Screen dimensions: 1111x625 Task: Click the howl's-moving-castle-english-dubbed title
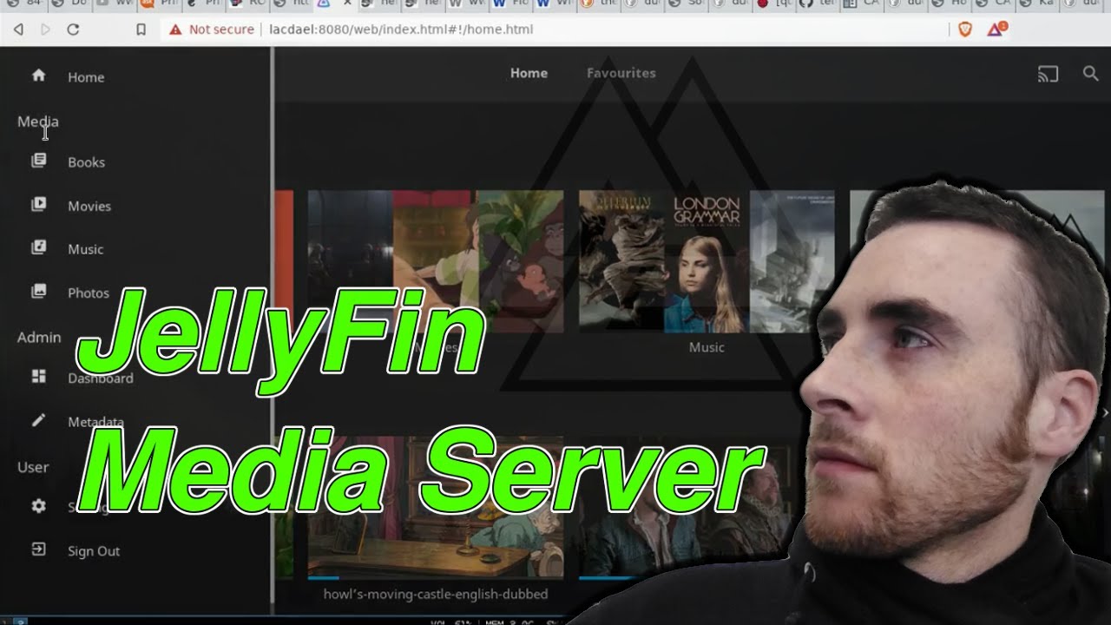(x=436, y=595)
